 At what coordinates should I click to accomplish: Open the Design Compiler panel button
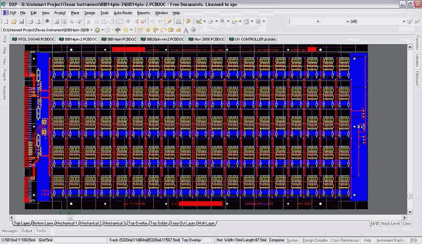[315, 240]
